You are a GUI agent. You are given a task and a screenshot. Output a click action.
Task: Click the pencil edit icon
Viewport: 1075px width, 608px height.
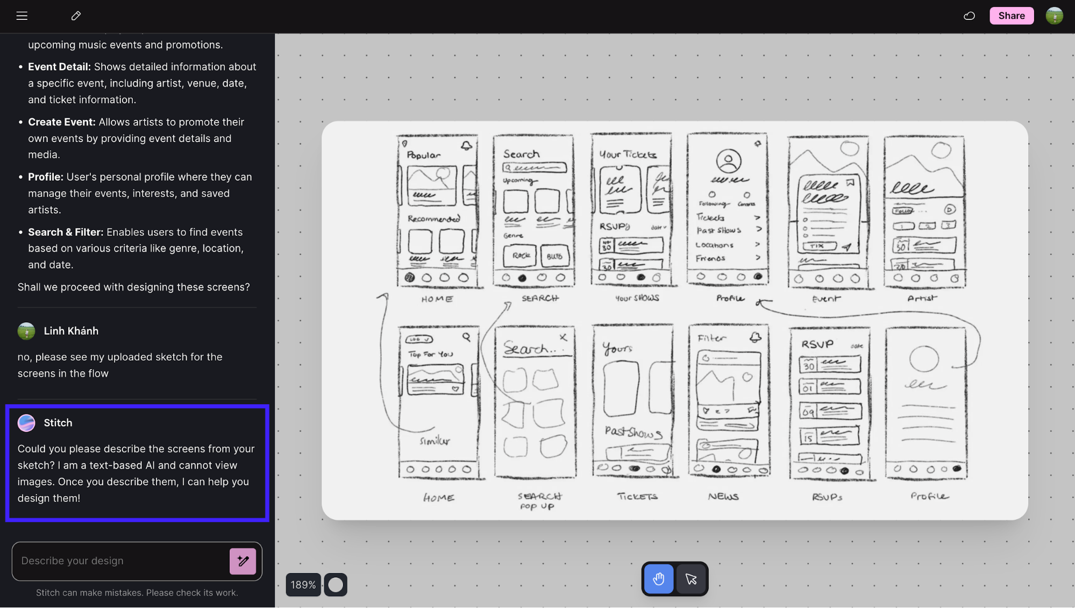76,16
